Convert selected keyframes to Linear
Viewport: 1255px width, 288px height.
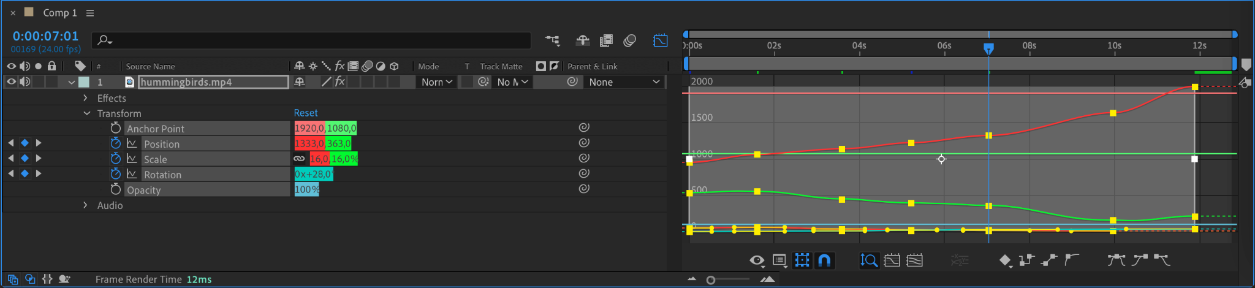(x=1048, y=260)
